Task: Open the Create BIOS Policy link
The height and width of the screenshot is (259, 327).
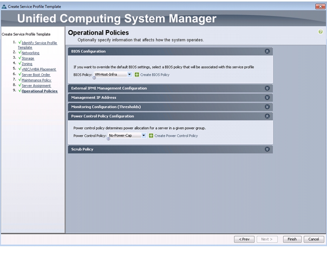Action: 155,75
